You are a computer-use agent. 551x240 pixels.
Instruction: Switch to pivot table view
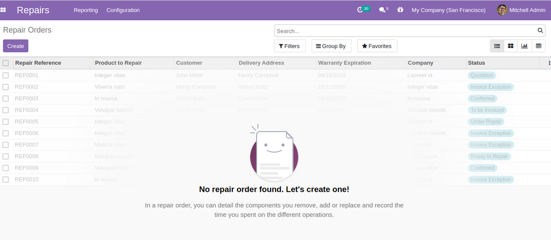point(538,46)
